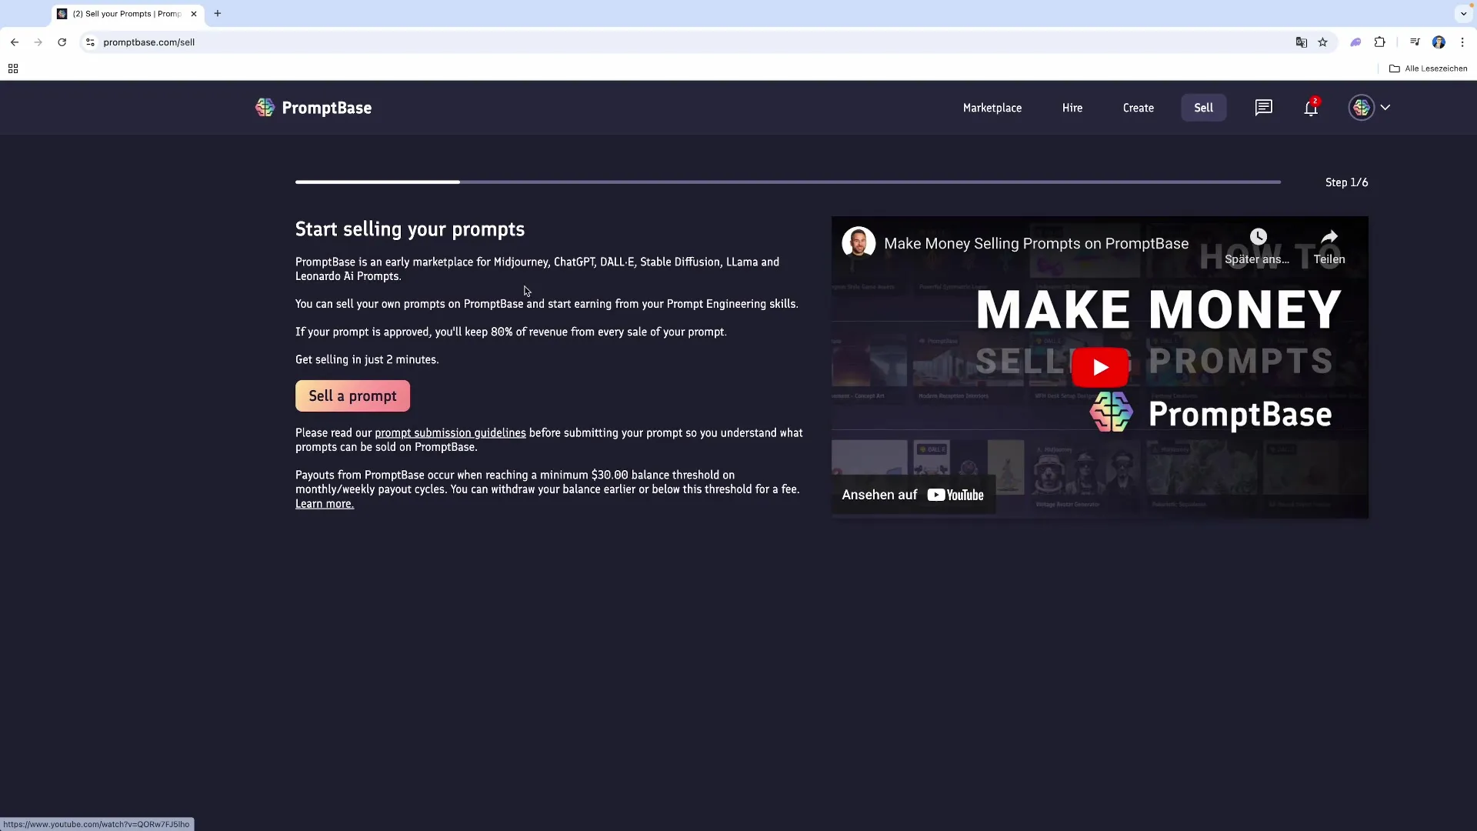
Task: Play the YouTube video
Action: tap(1099, 367)
